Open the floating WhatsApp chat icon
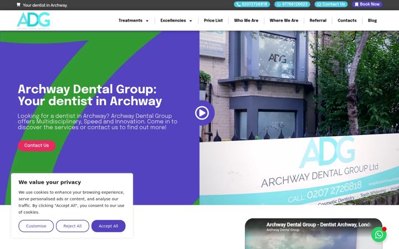Image resolution: width=399 pixels, height=249 pixels. click(378, 235)
